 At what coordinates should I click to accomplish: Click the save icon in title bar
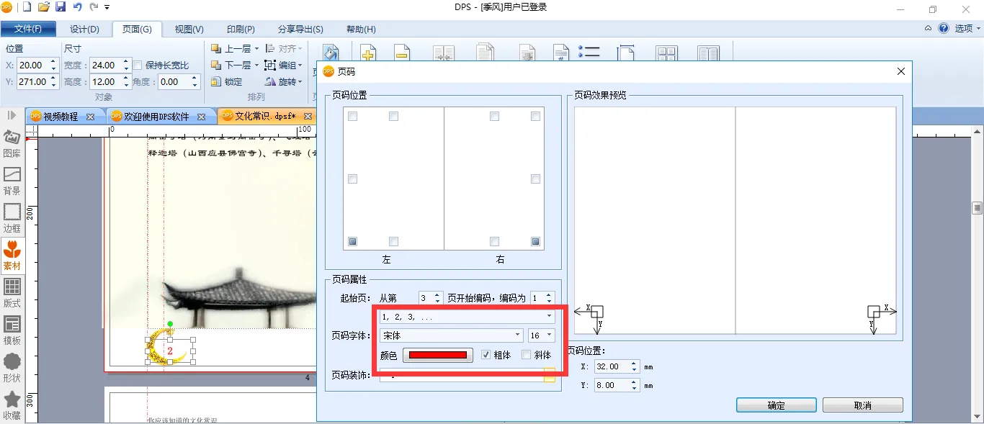tap(61, 7)
